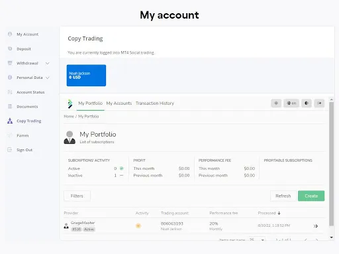Switch to the My Accounts tab
Image resolution: width=339 pixels, height=254 pixels.
pyautogui.click(x=119, y=103)
